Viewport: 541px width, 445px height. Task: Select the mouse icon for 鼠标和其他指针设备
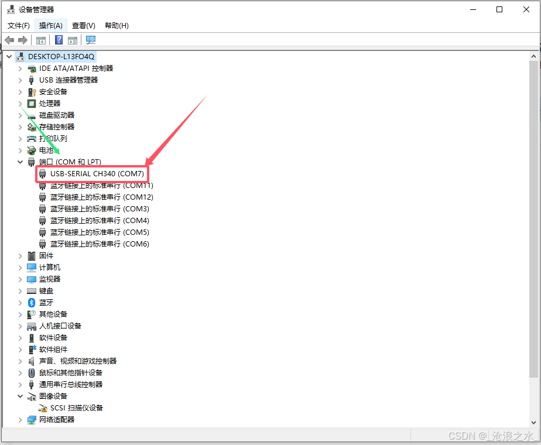pyautogui.click(x=32, y=373)
